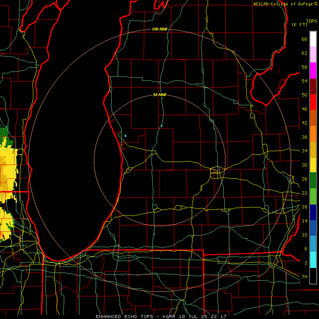Click the dark red 54 K FT swatch
Viewport: 319px width, 319px height.
[x=313, y=86]
